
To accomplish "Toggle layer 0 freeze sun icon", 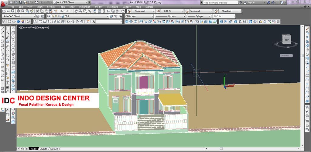I will [x=56, y=16].
